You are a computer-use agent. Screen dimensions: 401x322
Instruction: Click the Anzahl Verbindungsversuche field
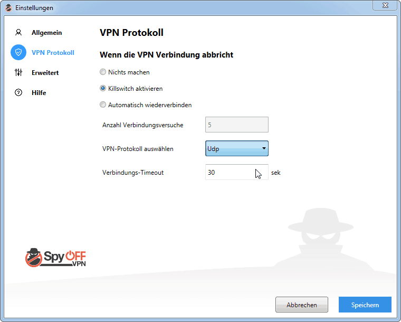pyautogui.click(x=237, y=125)
